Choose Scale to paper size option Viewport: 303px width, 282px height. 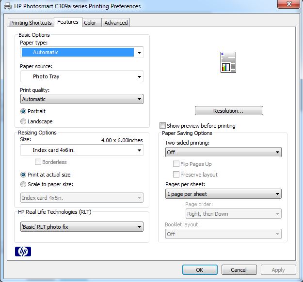(47, 184)
